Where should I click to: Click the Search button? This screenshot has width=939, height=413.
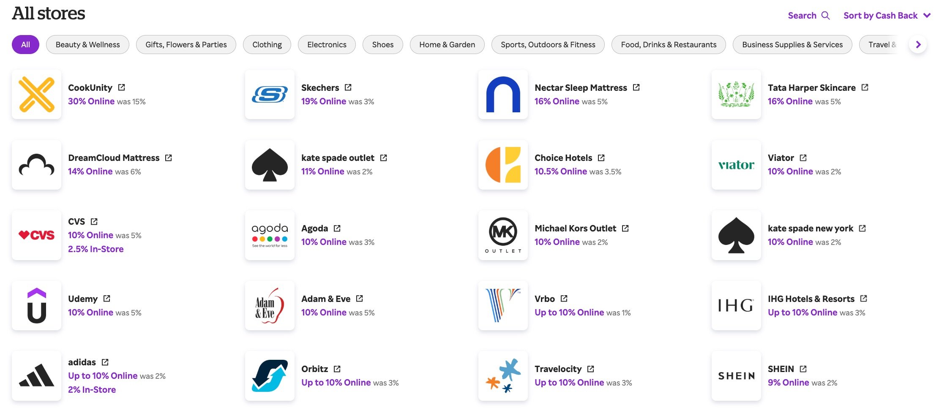809,16
